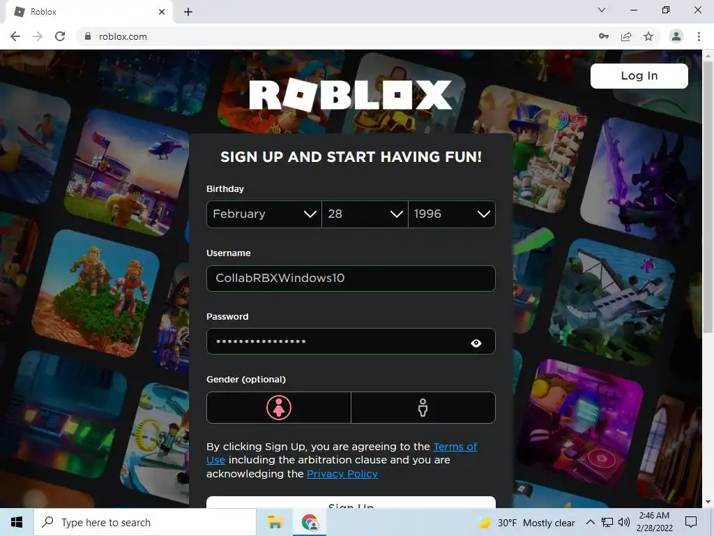
Task: Click the address bar showing roblox.com
Action: tap(337, 36)
